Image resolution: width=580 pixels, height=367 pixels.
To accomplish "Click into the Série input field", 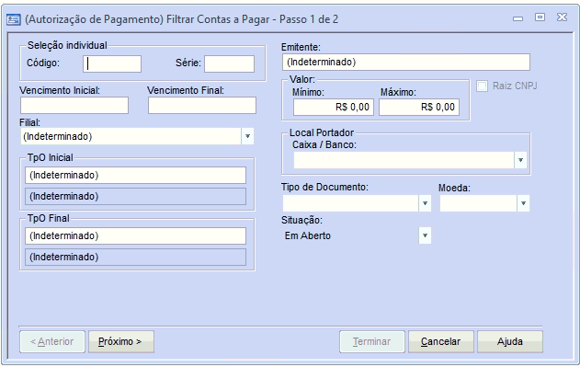I will pos(230,64).
